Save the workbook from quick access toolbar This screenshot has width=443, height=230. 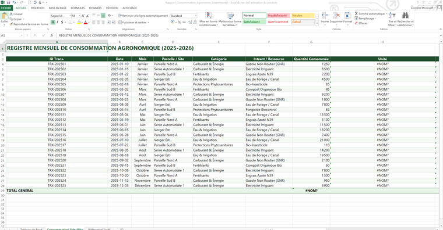pyautogui.click(x=8, y=2)
